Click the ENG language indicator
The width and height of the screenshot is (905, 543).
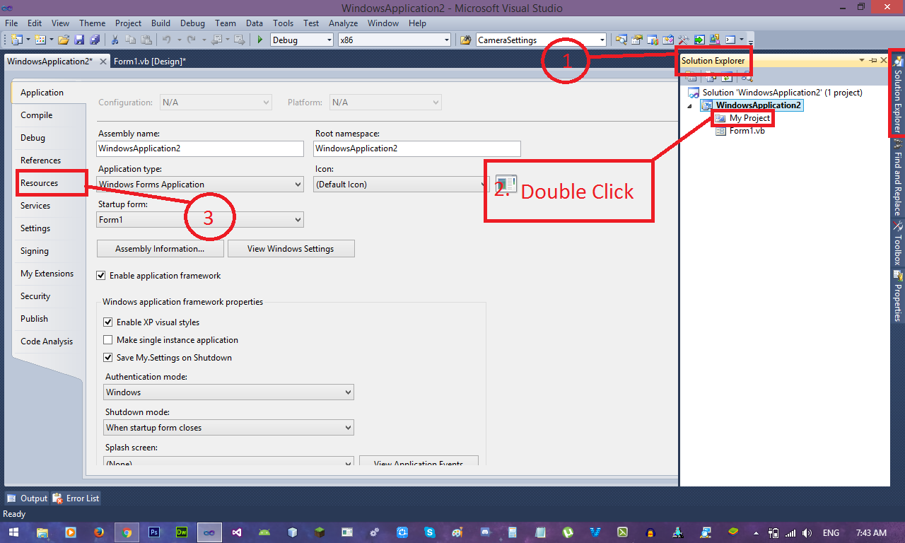click(x=831, y=532)
